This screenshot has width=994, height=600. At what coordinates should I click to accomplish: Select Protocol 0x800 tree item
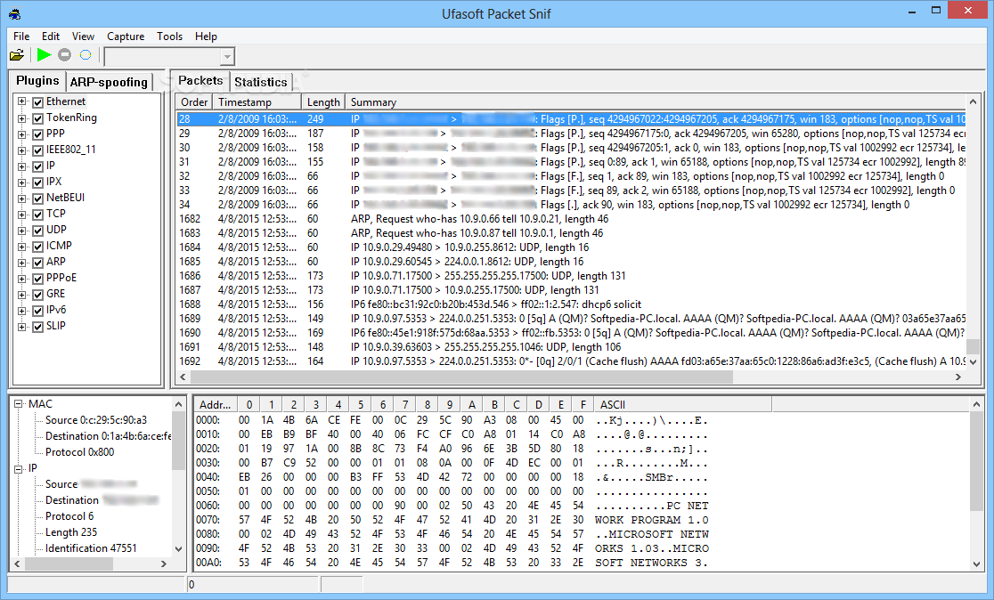79,452
